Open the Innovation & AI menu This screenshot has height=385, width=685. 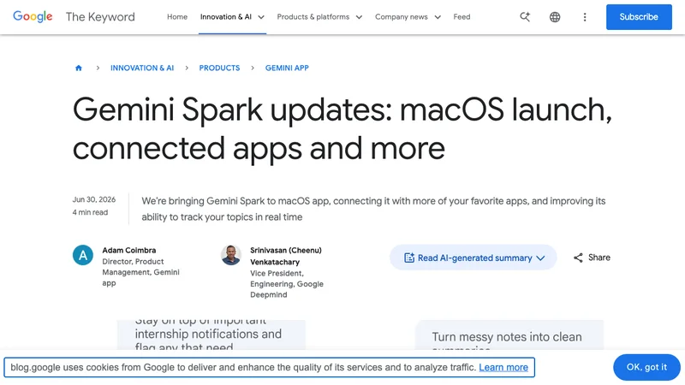(226, 16)
